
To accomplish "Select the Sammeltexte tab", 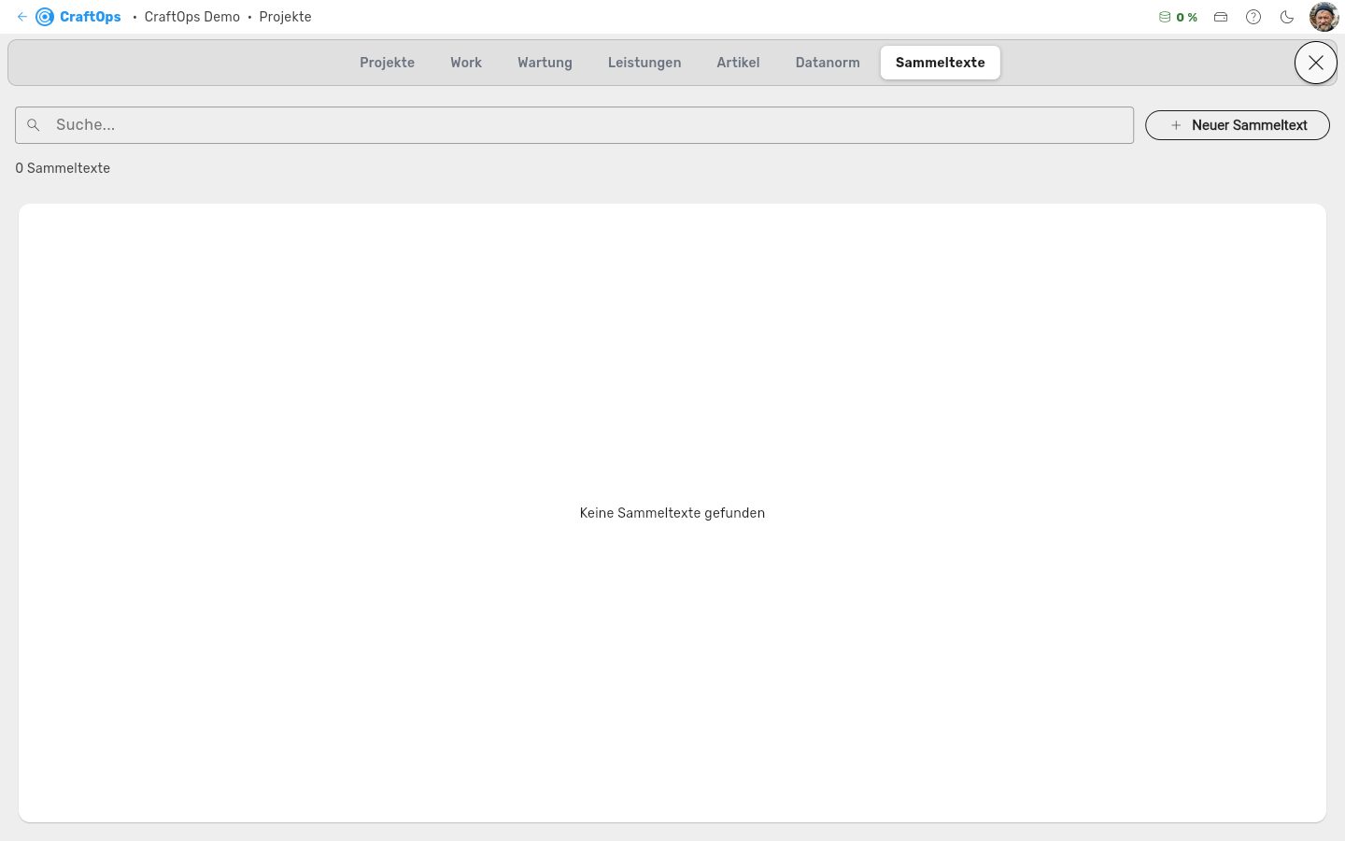I will coord(941,63).
